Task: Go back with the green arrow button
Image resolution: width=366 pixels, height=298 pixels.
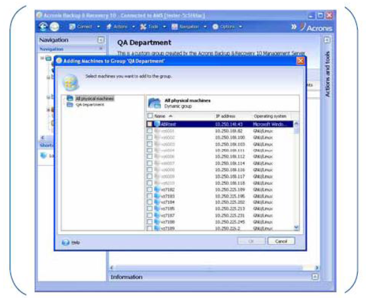Action: 43,27
